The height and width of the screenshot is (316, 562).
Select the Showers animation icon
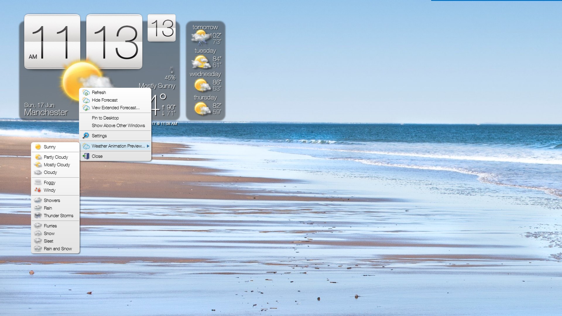(38, 200)
